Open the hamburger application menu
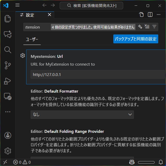The height and width of the screenshot is (166, 166). [17, 5]
